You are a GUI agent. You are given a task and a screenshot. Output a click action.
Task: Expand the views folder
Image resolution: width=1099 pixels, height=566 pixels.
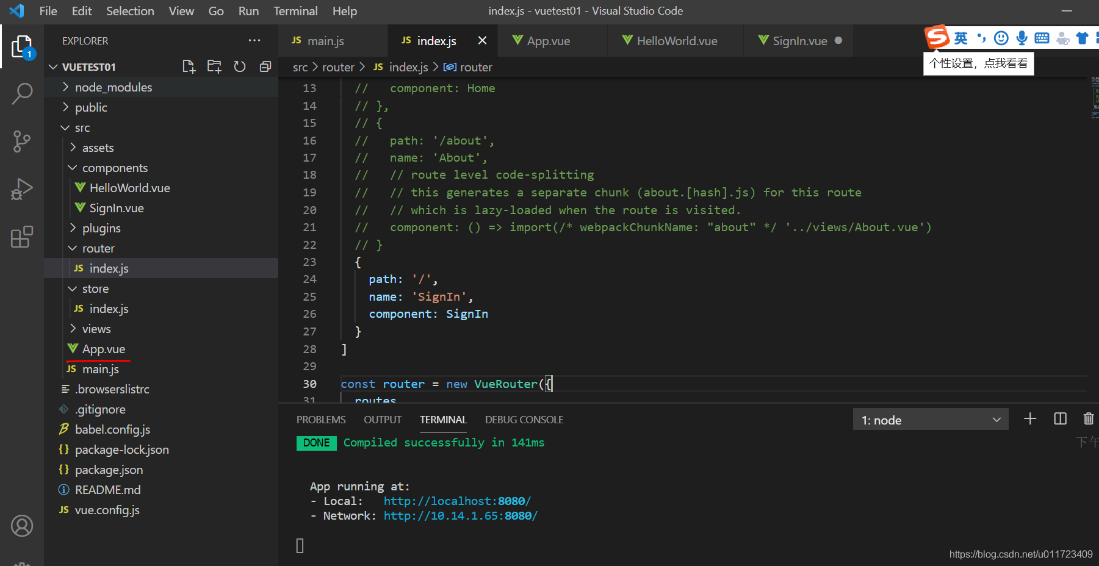73,329
